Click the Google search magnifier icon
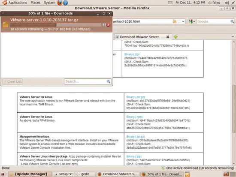236x177 pixels. coord(232,21)
